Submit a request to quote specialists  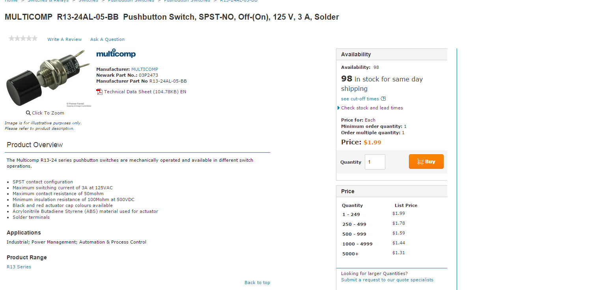pyautogui.click(x=387, y=280)
